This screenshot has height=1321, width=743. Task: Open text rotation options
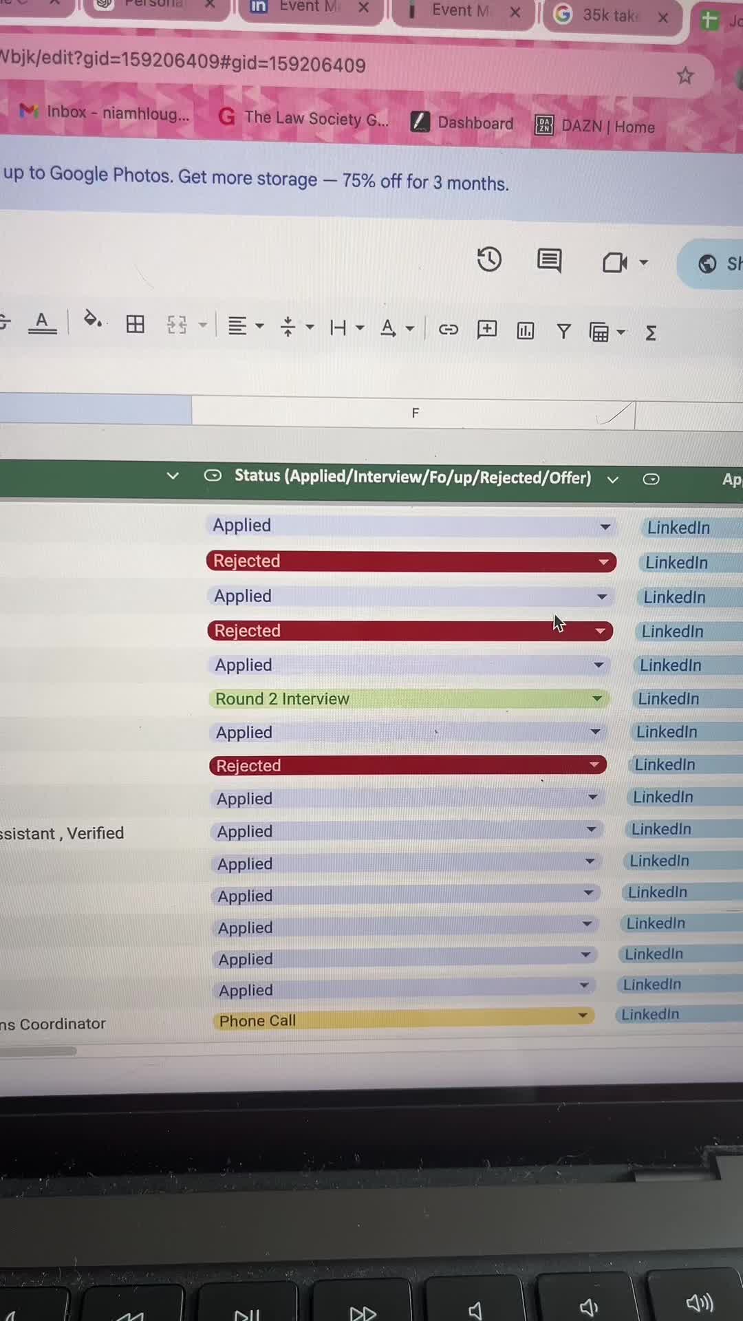click(x=397, y=328)
